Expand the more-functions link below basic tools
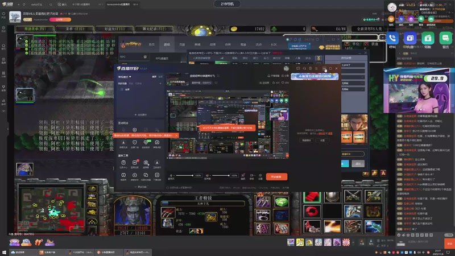 point(140,187)
